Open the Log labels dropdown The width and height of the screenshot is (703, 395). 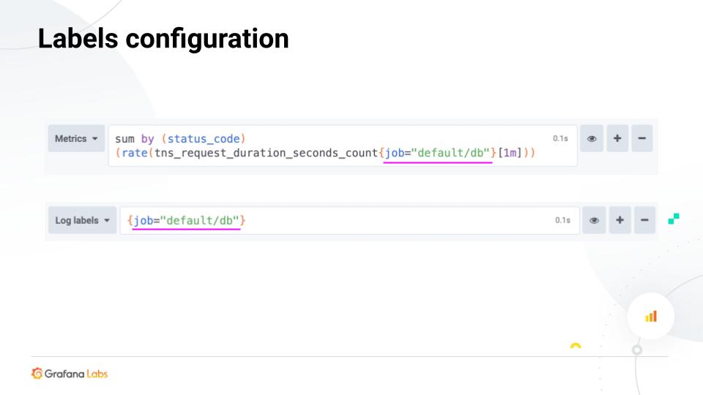tap(81, 220)
